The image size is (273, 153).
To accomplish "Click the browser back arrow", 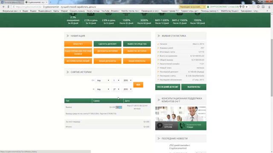I will [x=3, y=7].
